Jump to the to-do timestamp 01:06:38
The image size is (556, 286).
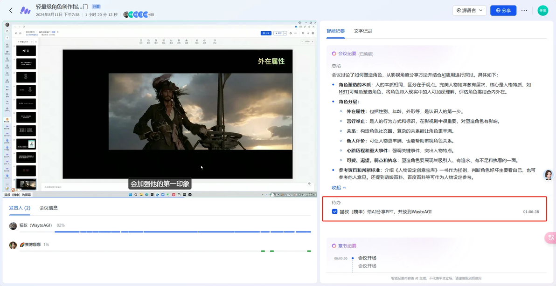pos(531,211)
